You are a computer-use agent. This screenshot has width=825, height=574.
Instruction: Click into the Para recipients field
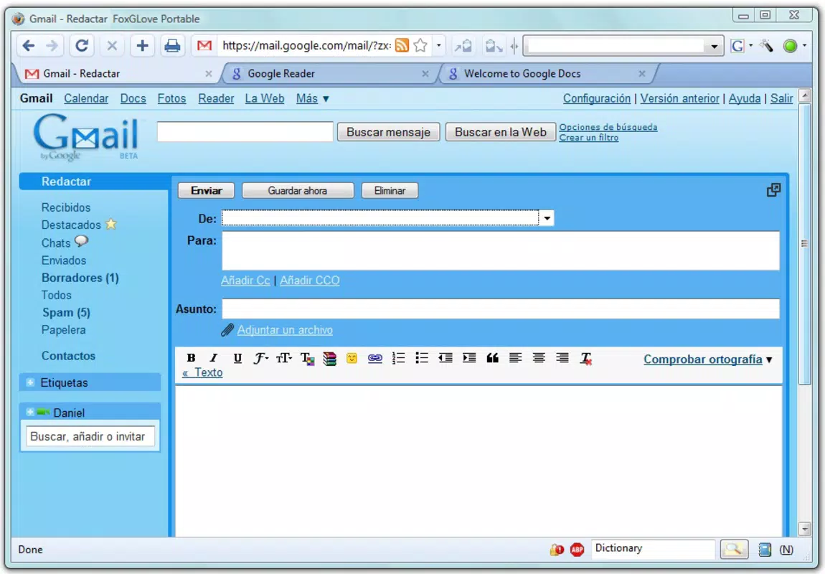tap(500, 250)
